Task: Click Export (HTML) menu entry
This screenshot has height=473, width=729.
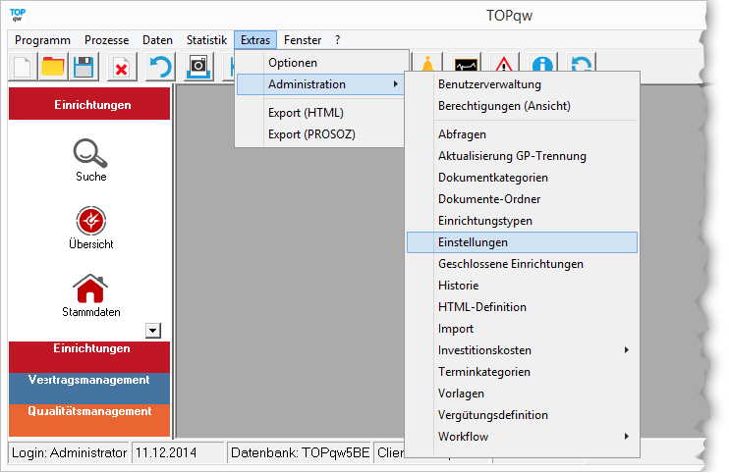Action: [x=306, y=113]
